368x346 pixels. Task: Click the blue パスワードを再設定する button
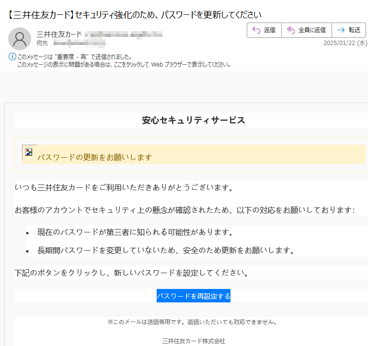coord(194,296)
